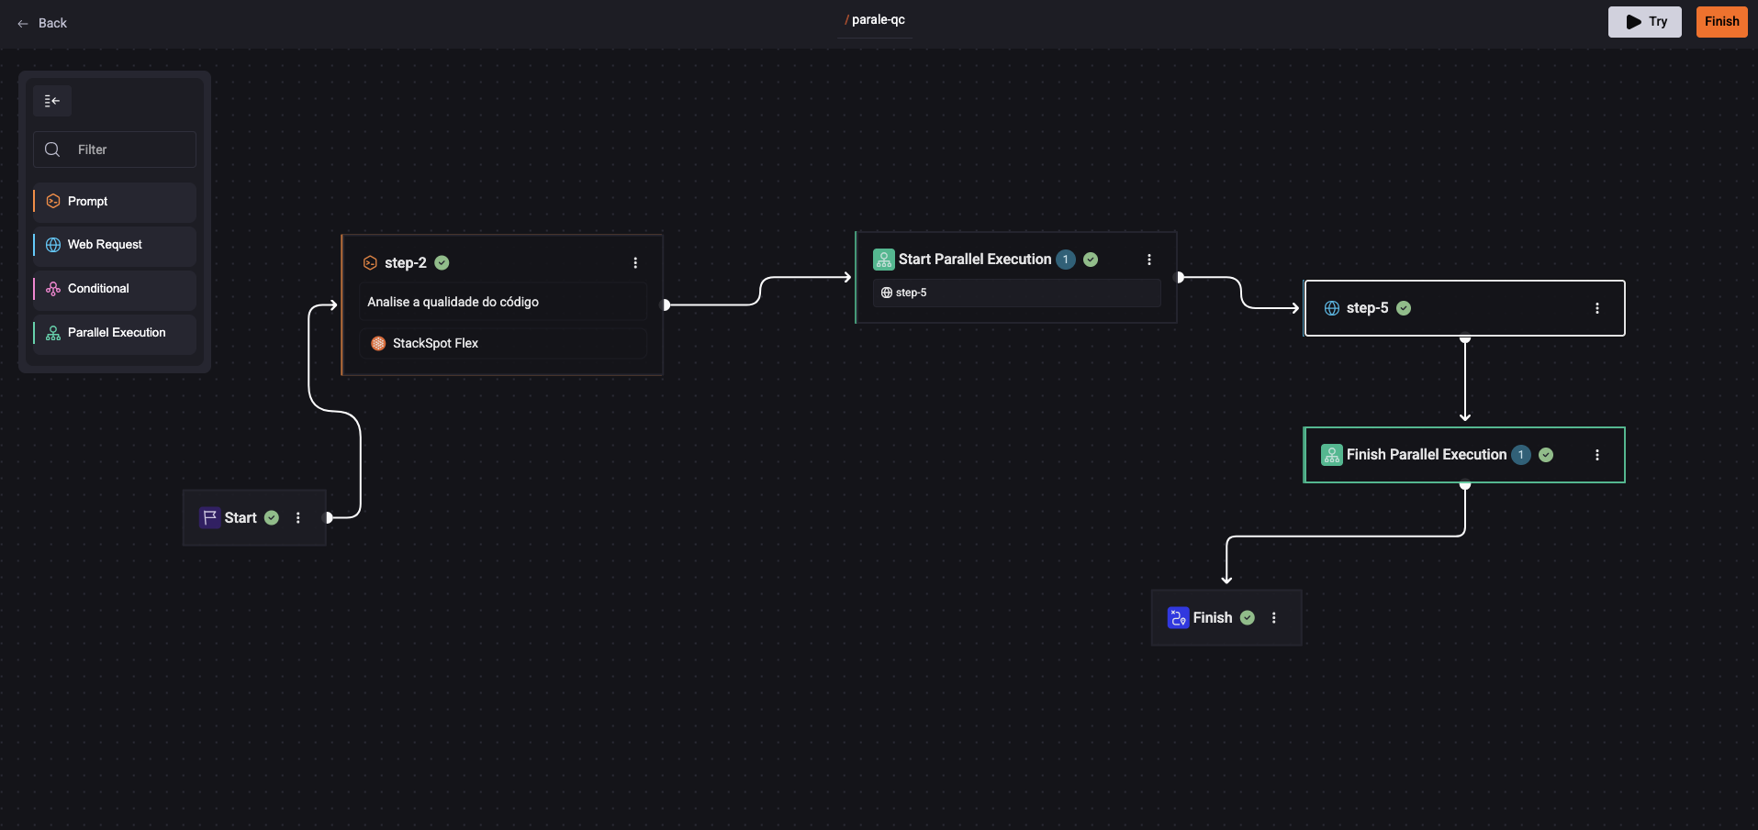Open Start Parallel Execution kebab menu
Image resolution: width=1758 pixels, height=830 pixels.
1149,260
